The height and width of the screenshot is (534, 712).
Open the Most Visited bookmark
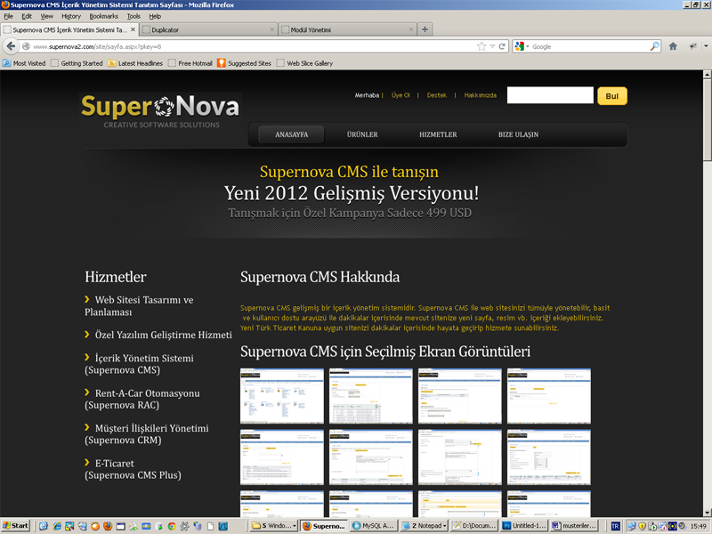(x=24, y=63)
